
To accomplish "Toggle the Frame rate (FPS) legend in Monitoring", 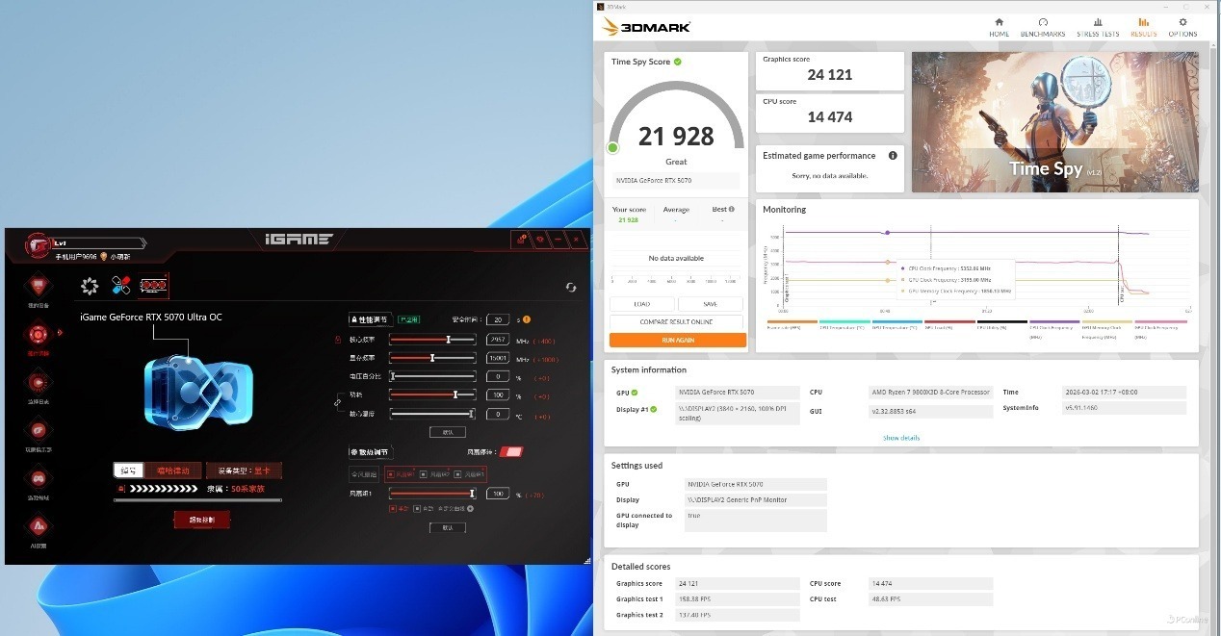I will (792, 325).
